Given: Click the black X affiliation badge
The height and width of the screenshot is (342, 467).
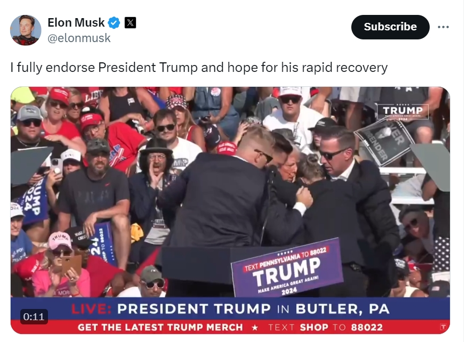Looking at the screenshot, I should click(x=130, y=22).
